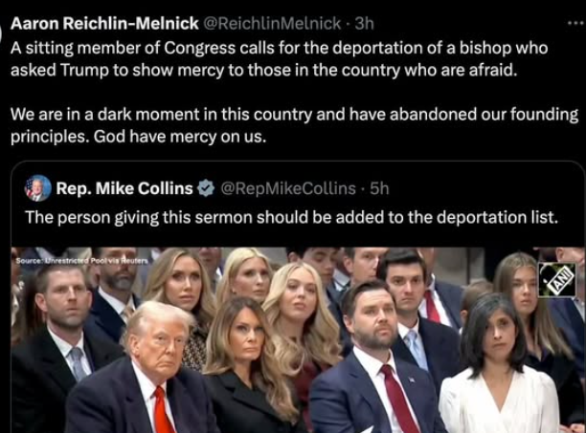Open the quoted tweet's 5h timestamp
Viewport: 586px width, 433px height.
(380, 188)
